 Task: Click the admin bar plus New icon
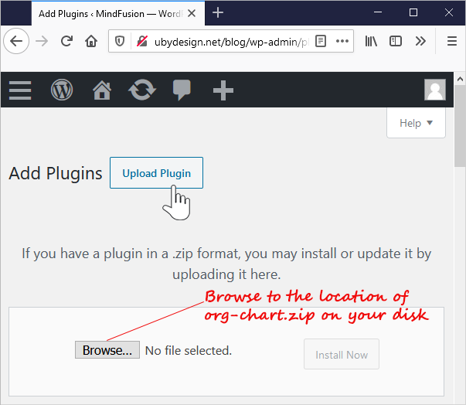223,90
